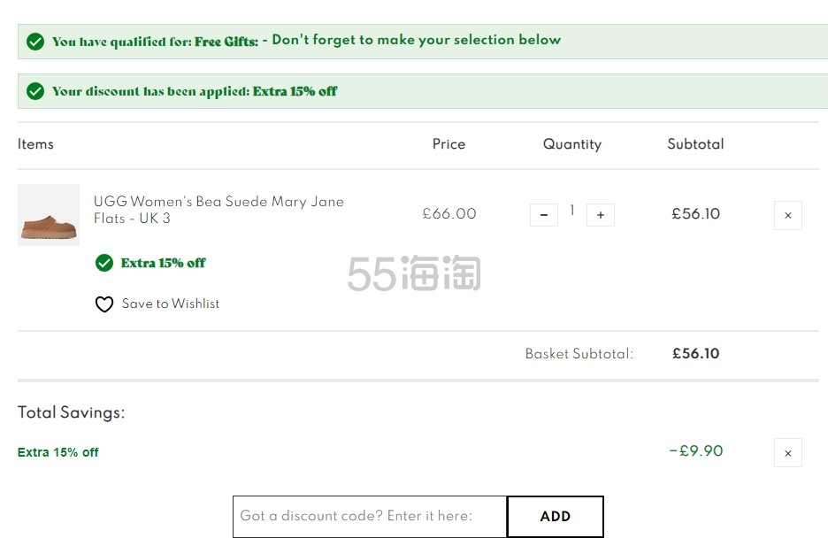Click the Price column header
The width and height of the screenshot is (828, 546).
click(x=448, y=144)
